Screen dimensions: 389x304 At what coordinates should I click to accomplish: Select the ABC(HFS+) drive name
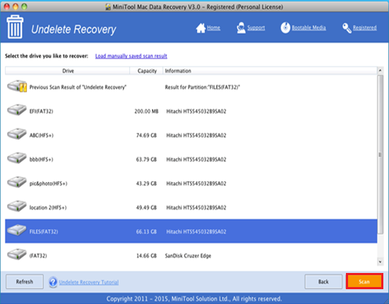pos(42,135)
